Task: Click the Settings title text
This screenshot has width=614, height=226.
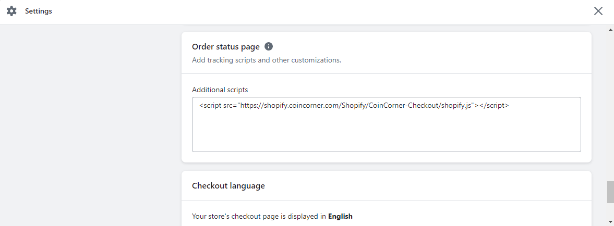Action: [x=39, y=11]
